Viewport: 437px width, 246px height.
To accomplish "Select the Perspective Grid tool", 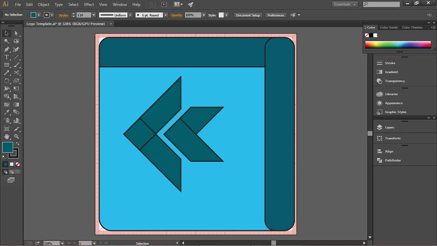I will pos(16,96).
